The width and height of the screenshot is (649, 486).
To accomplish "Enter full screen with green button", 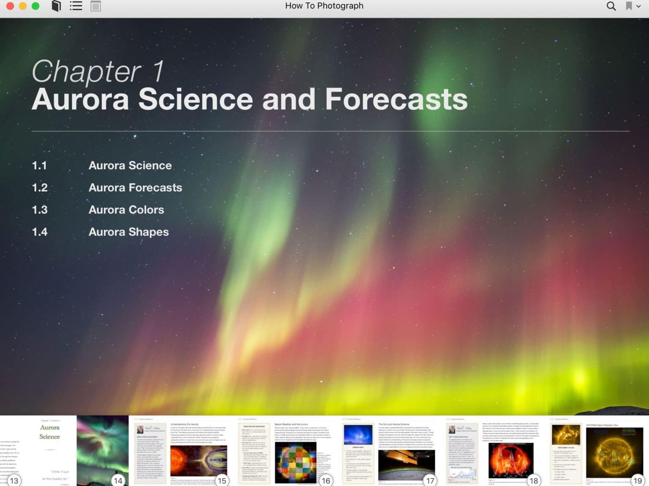I will click(35, 6).
